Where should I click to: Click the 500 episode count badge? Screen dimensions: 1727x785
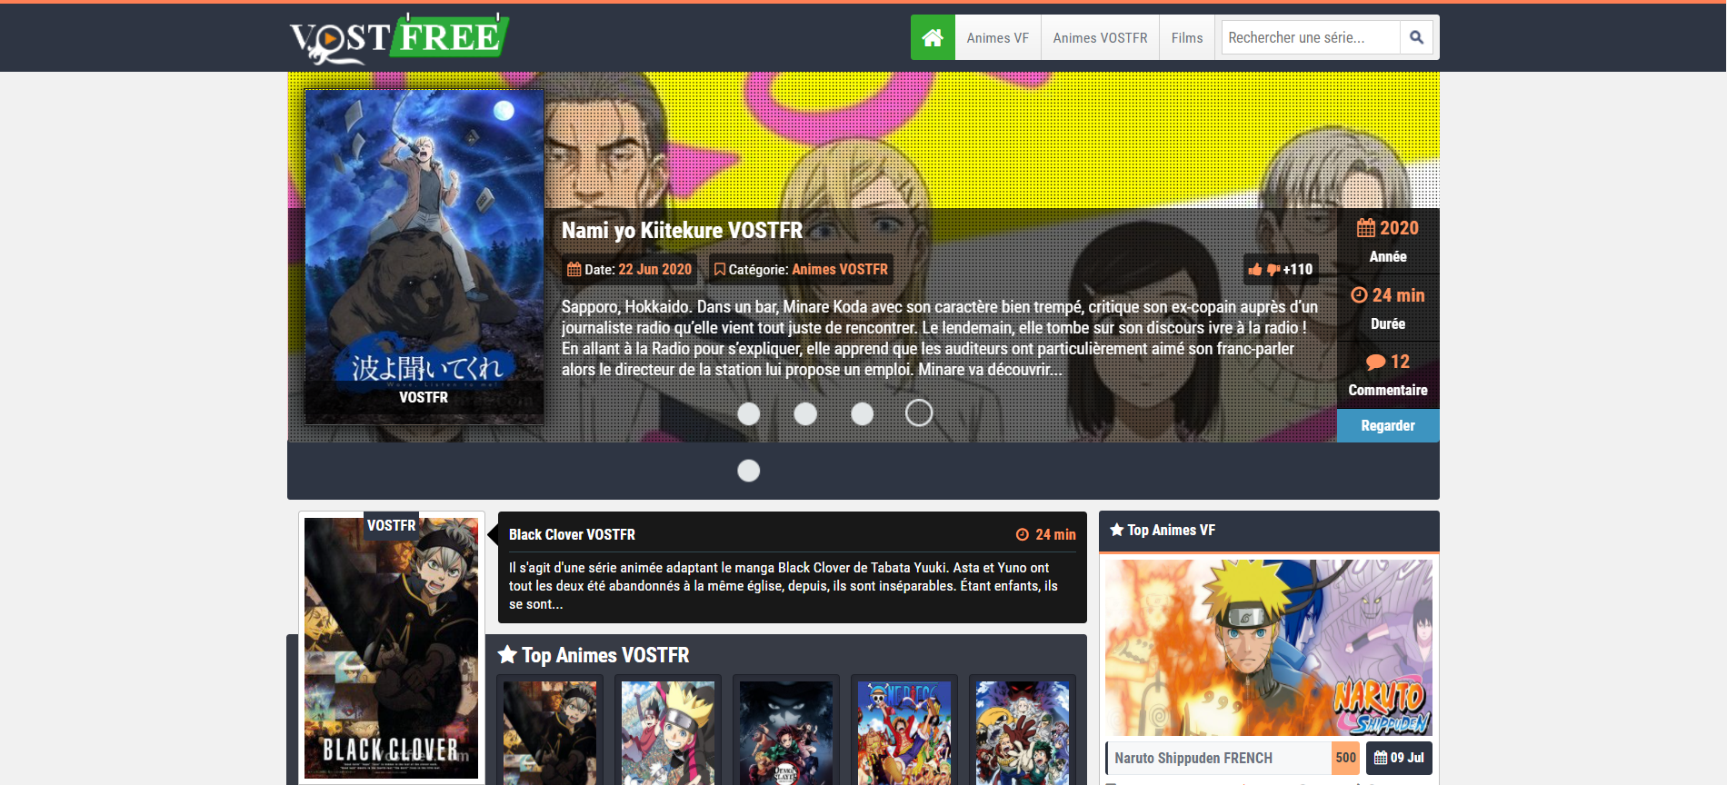(1346, 758)
